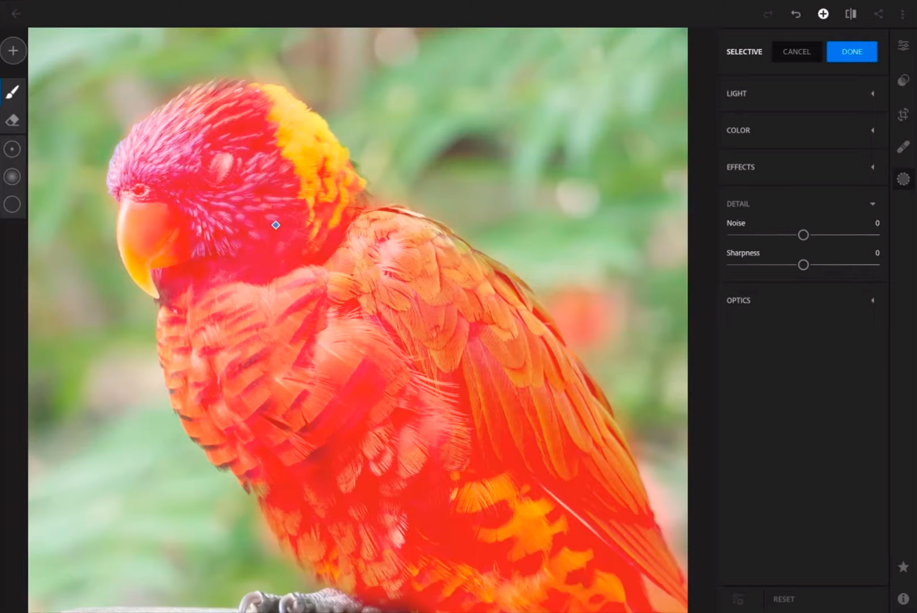
Task: Add a new selective adjustment with plus circle
Action: (13, 51)
